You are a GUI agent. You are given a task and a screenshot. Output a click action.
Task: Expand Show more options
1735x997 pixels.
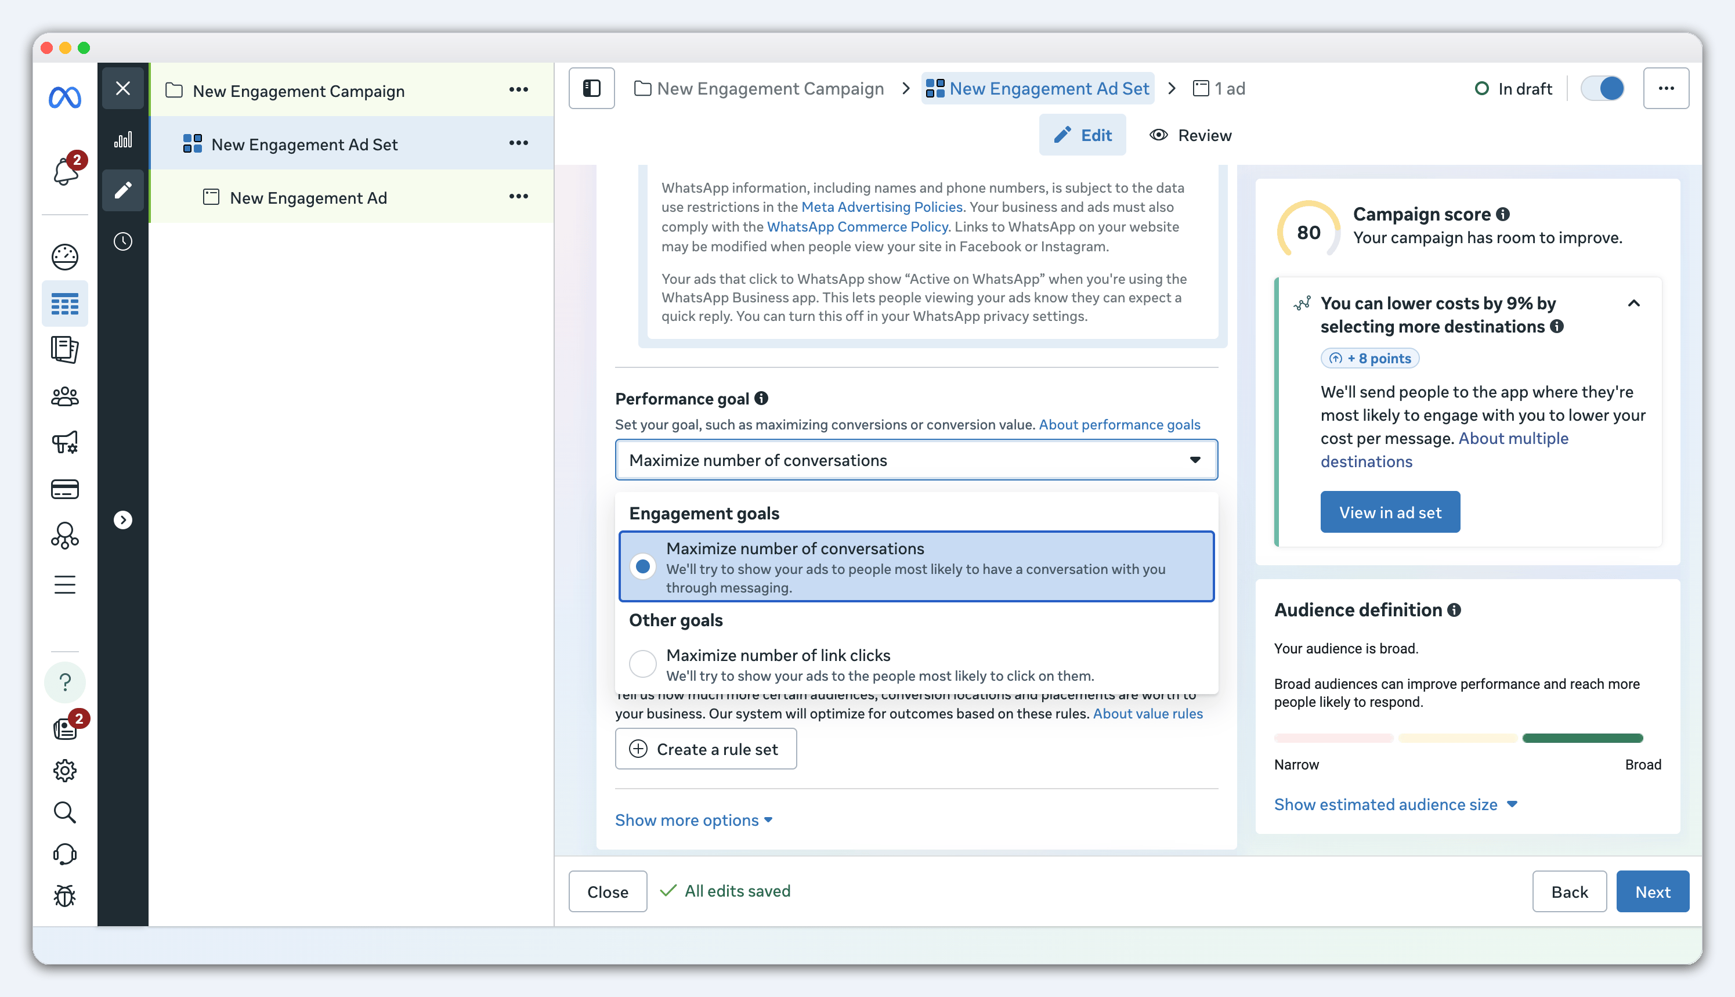pos(693,821)
